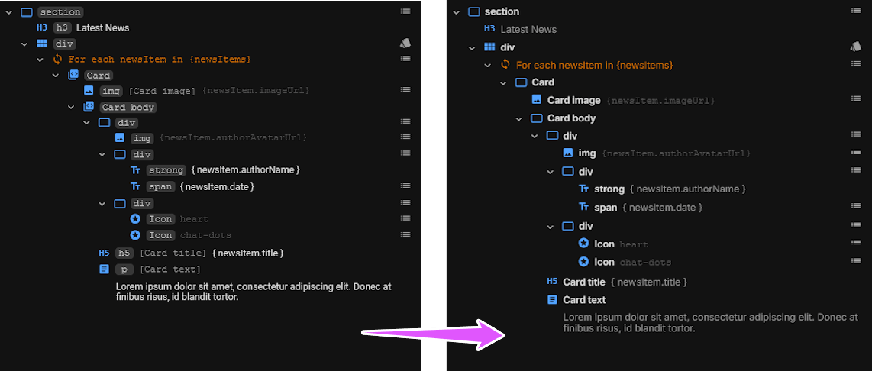Click the options handle on heart Icon row, left panel

(x=405, y=218)
